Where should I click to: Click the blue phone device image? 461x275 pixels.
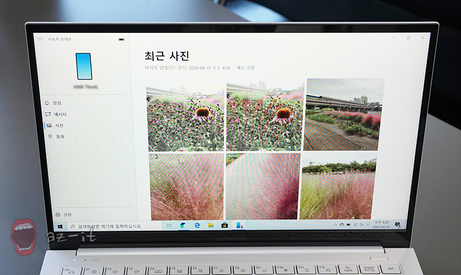tap(84, 67)
